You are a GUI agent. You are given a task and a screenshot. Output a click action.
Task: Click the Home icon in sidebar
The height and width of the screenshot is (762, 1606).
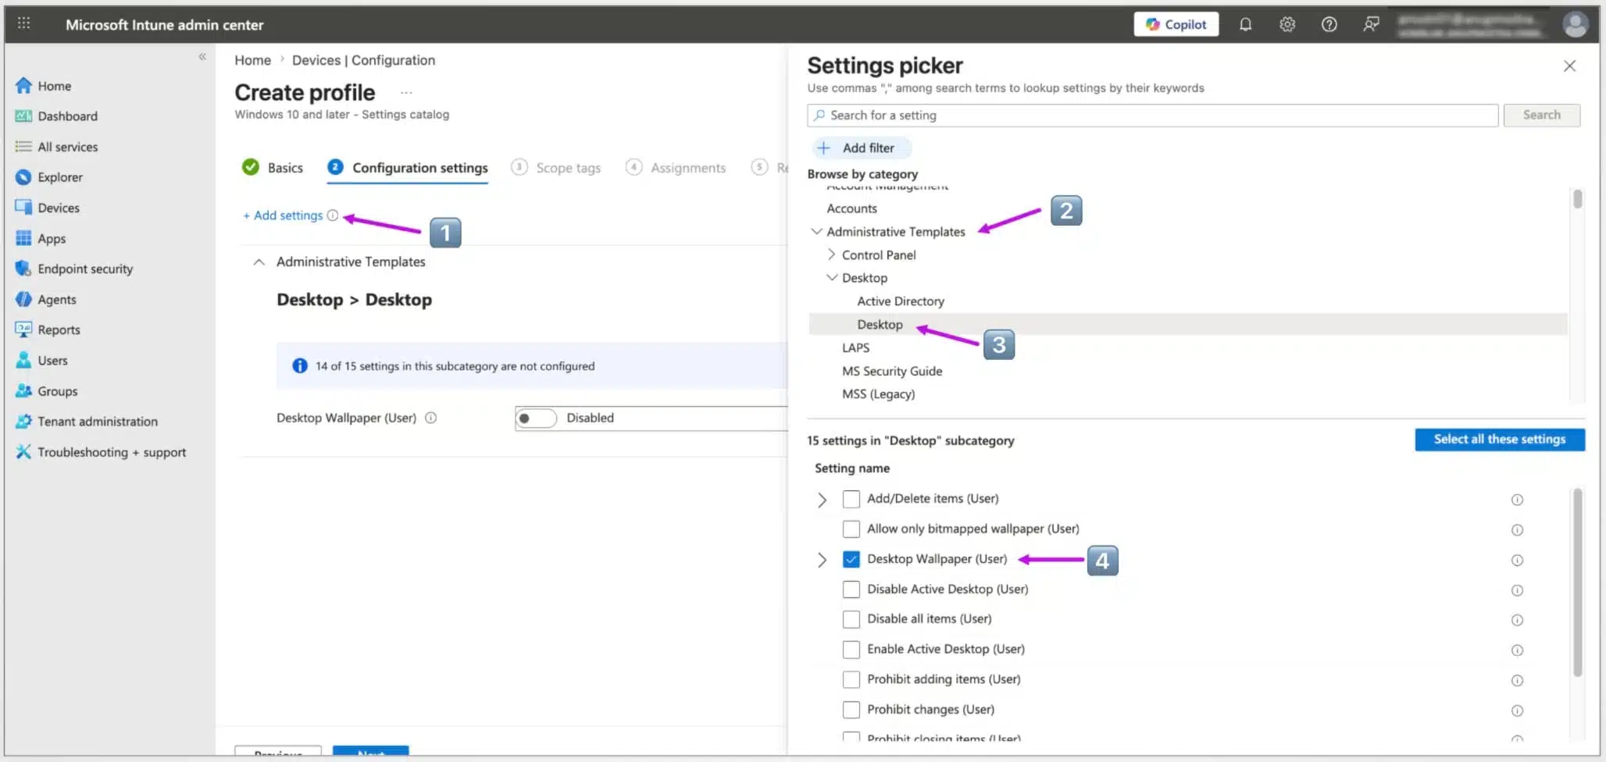tap(23, 86)
